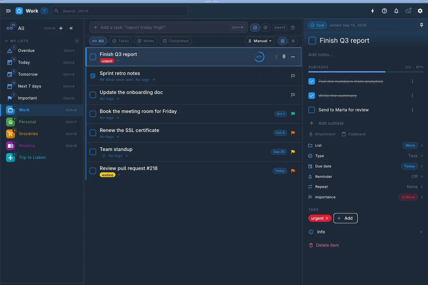Click Delete item
This screenshot has height=285, width=428.
(x=324, y=245)
